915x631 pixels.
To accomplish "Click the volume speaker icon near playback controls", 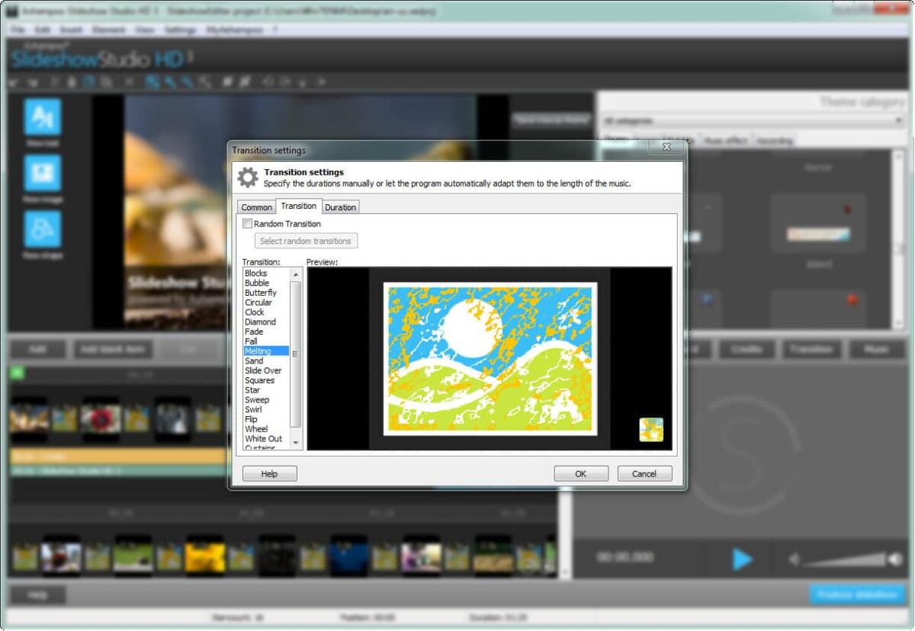I will (794, 559).
